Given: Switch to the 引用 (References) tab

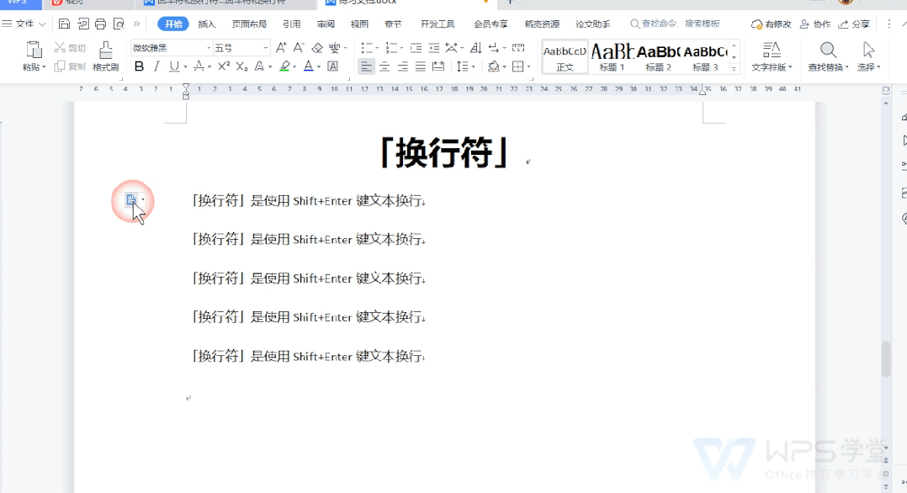Looking at the screenshot, I should coord(291,24).
